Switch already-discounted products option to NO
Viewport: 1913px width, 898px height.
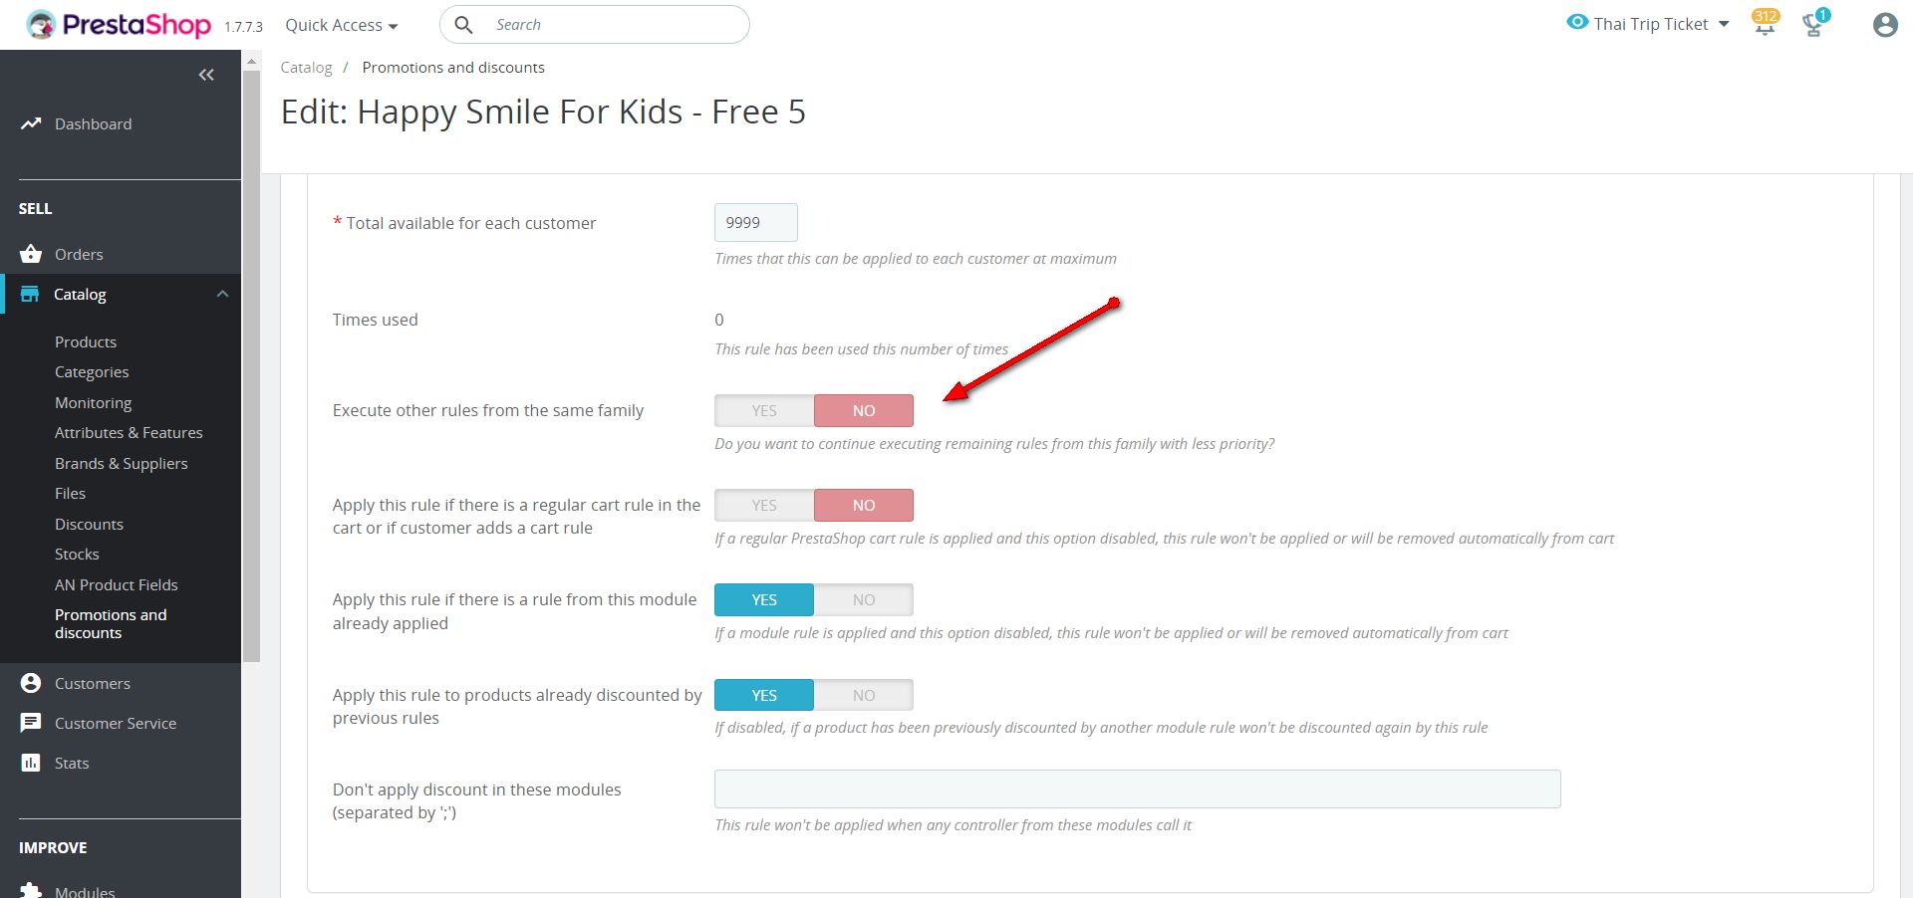pyautogui.click(x=863, y=695)
